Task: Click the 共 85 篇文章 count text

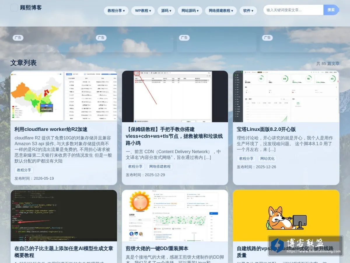Action: pyautogui.click(x=328, y=63)
